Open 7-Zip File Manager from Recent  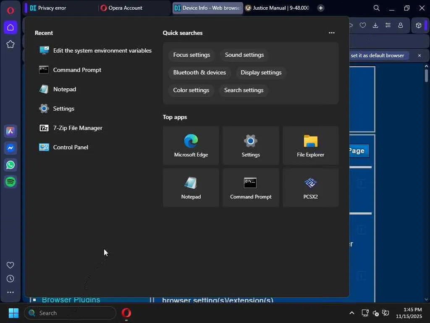click(x=95, y=128)
